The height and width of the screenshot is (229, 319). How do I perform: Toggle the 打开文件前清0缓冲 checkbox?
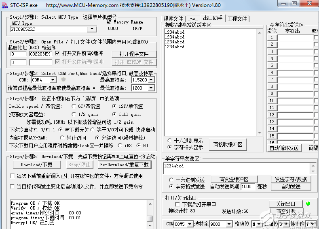pyautogui.click(x=57, y=53)
